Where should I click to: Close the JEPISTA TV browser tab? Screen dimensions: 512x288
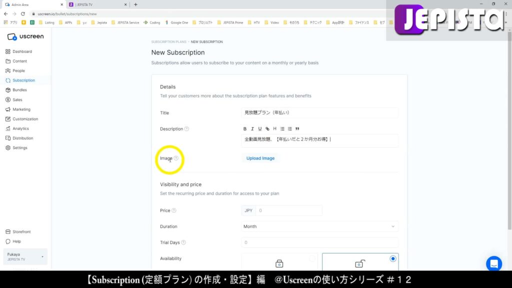coord(125,4)
